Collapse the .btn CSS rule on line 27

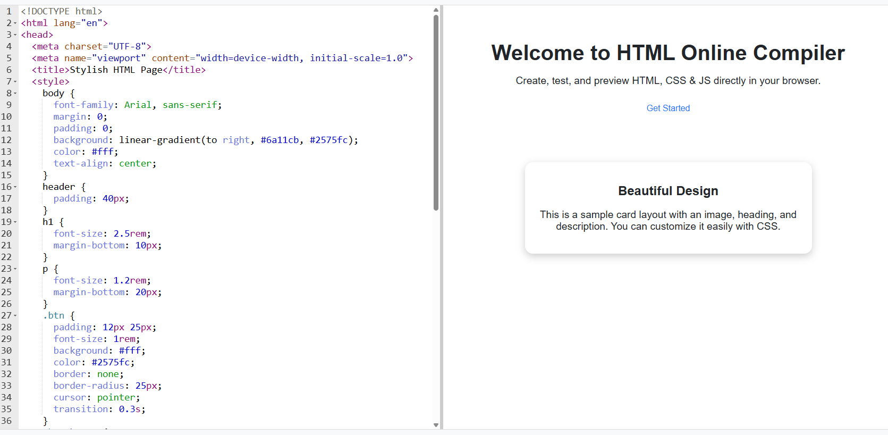(15, 316)
